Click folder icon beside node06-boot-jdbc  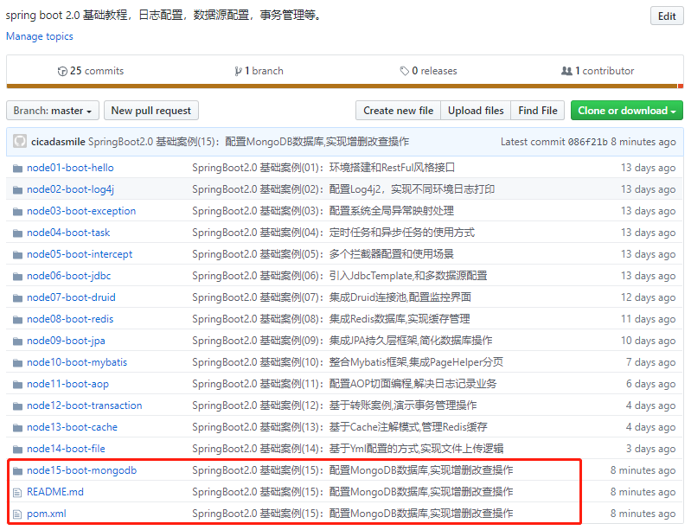17,277
